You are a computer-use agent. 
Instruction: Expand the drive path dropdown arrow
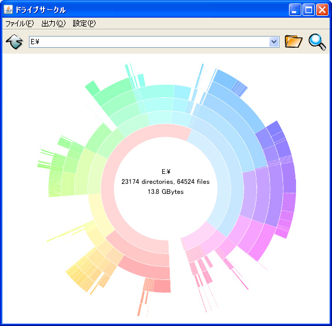point(274,42)
